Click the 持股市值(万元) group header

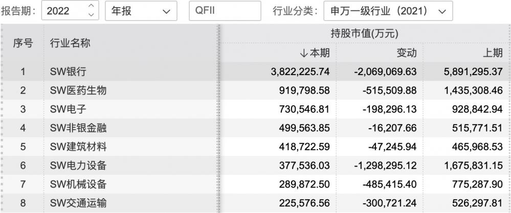click(x=364, y=34)
